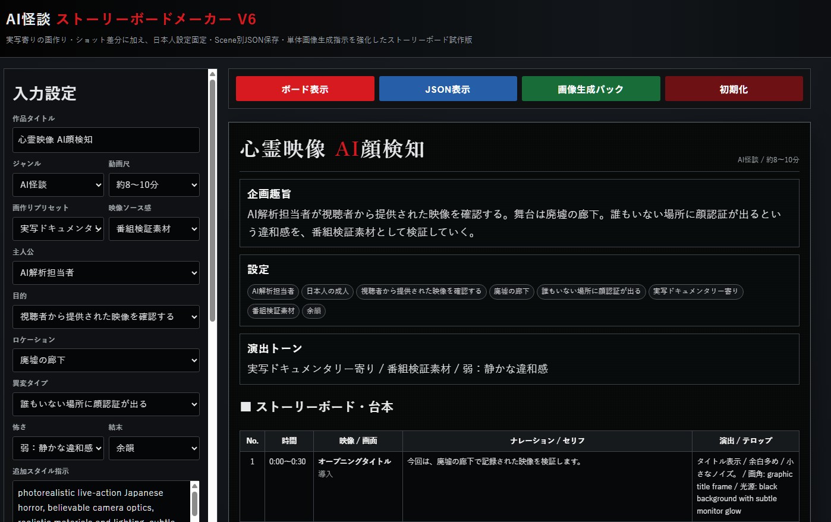Open the 主人公 dropdown showing AI解析担当者
831x522 pixels.
tap(106, 273)
